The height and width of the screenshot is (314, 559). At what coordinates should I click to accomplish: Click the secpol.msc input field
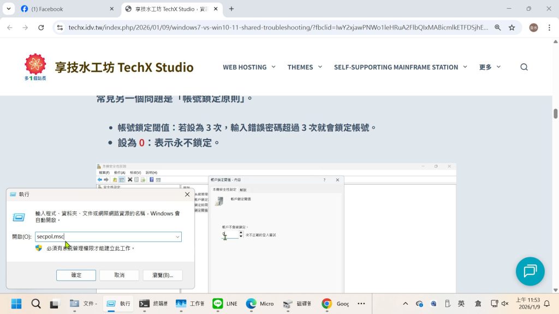point(104,237)
